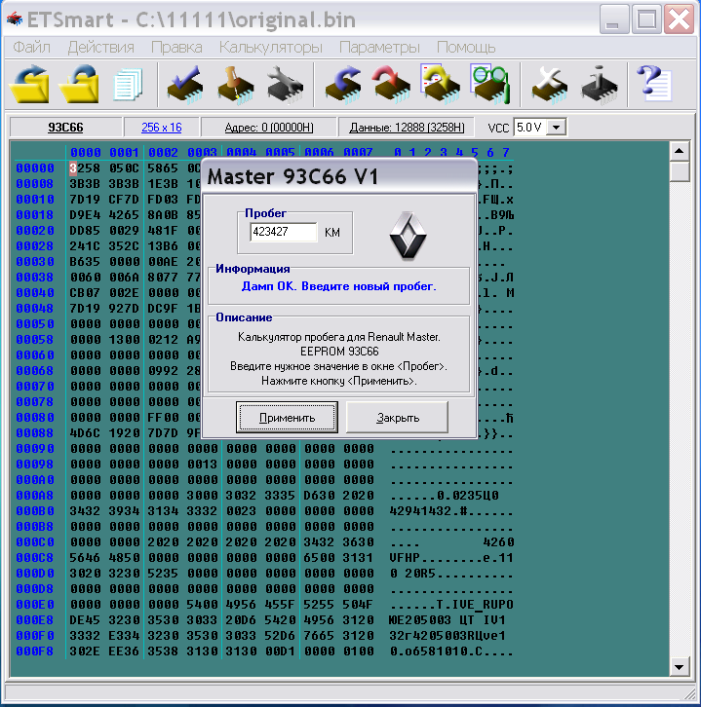
Task: Open the Файл menu
Action: [x=31, y=47]
